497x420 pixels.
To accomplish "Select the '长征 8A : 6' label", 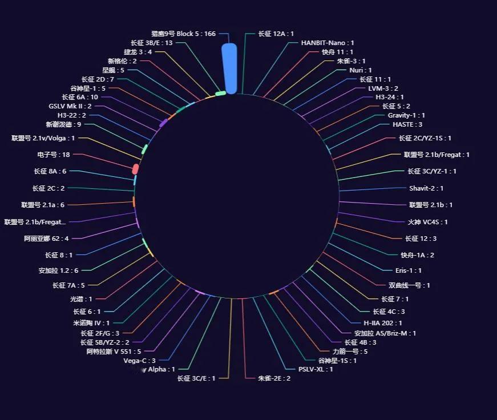I will (x=50, y=171).
